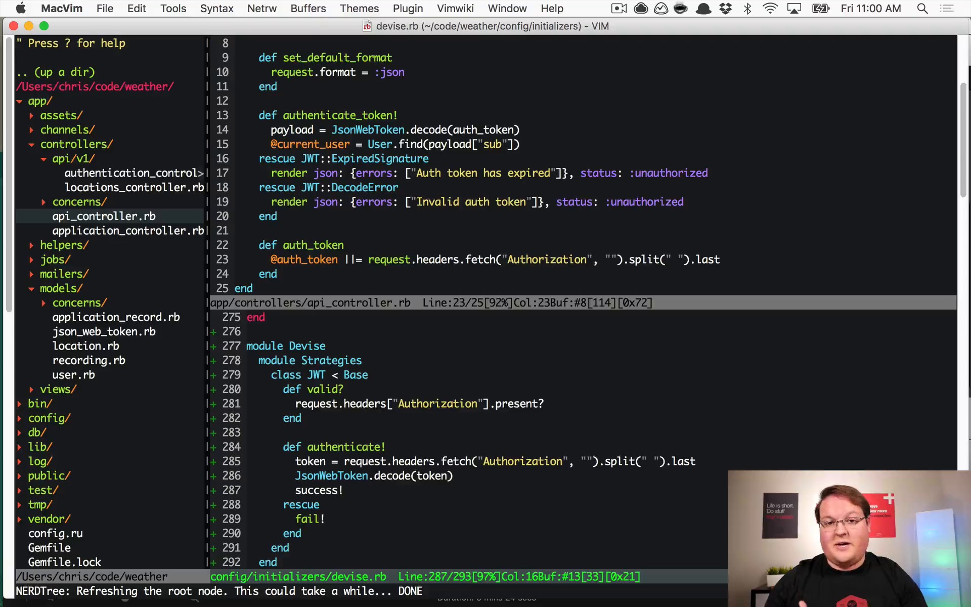Open the Netrw menu
Screen dimensions: 971x607
(262, 8)
